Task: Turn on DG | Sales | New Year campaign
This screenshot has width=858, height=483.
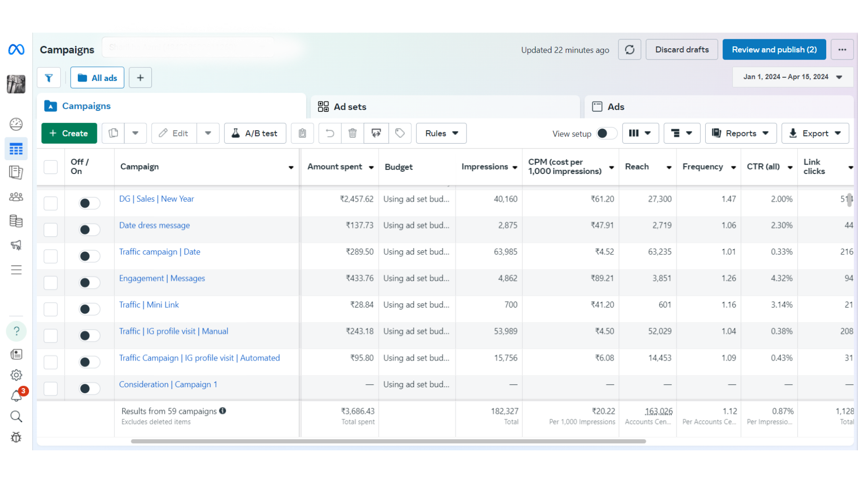Action: pyautogui.click(x=89, y=203)
